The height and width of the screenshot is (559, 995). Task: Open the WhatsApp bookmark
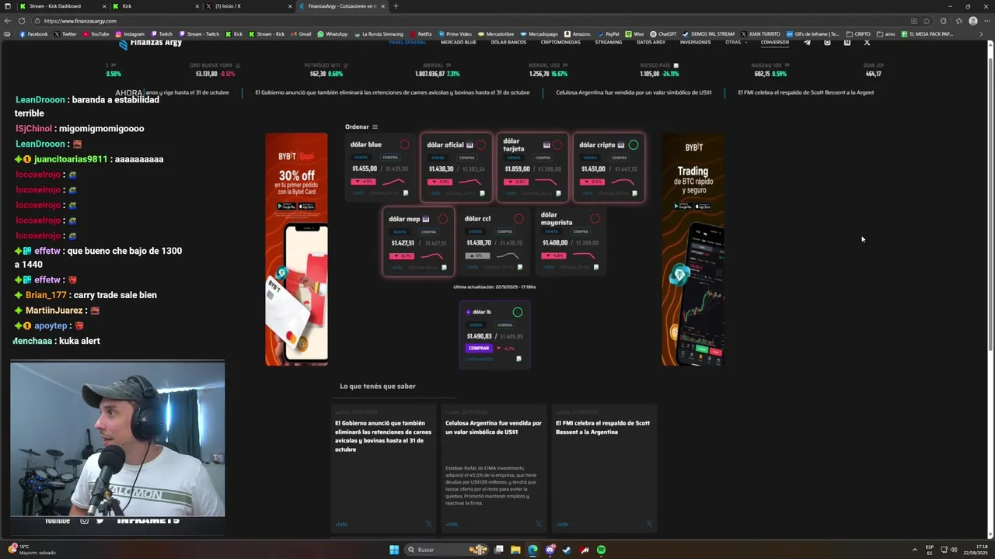[332, 34]
